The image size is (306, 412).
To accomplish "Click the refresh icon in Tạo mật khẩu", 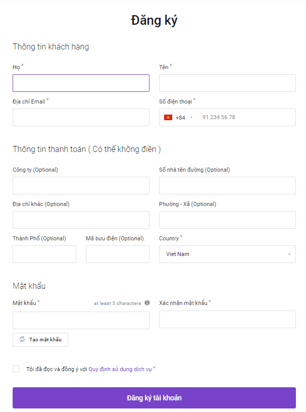I will pyautogui.click(x=22, y=339).
